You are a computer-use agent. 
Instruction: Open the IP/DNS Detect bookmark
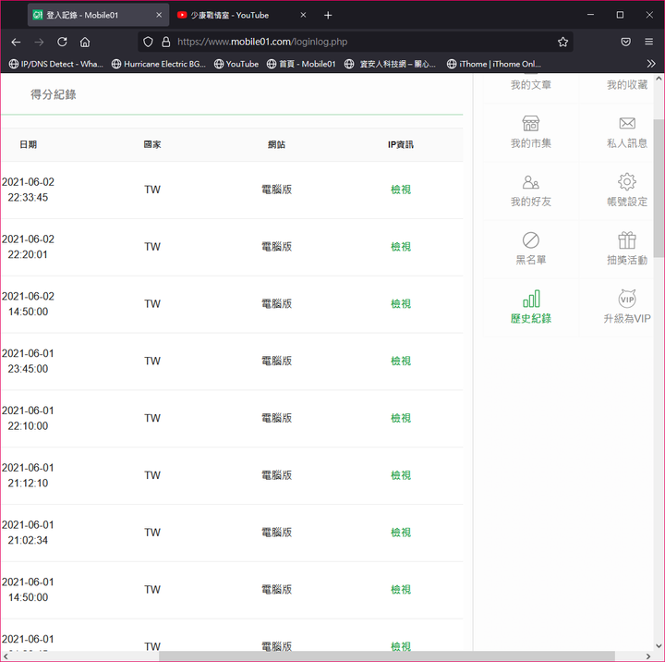[56, 64]
